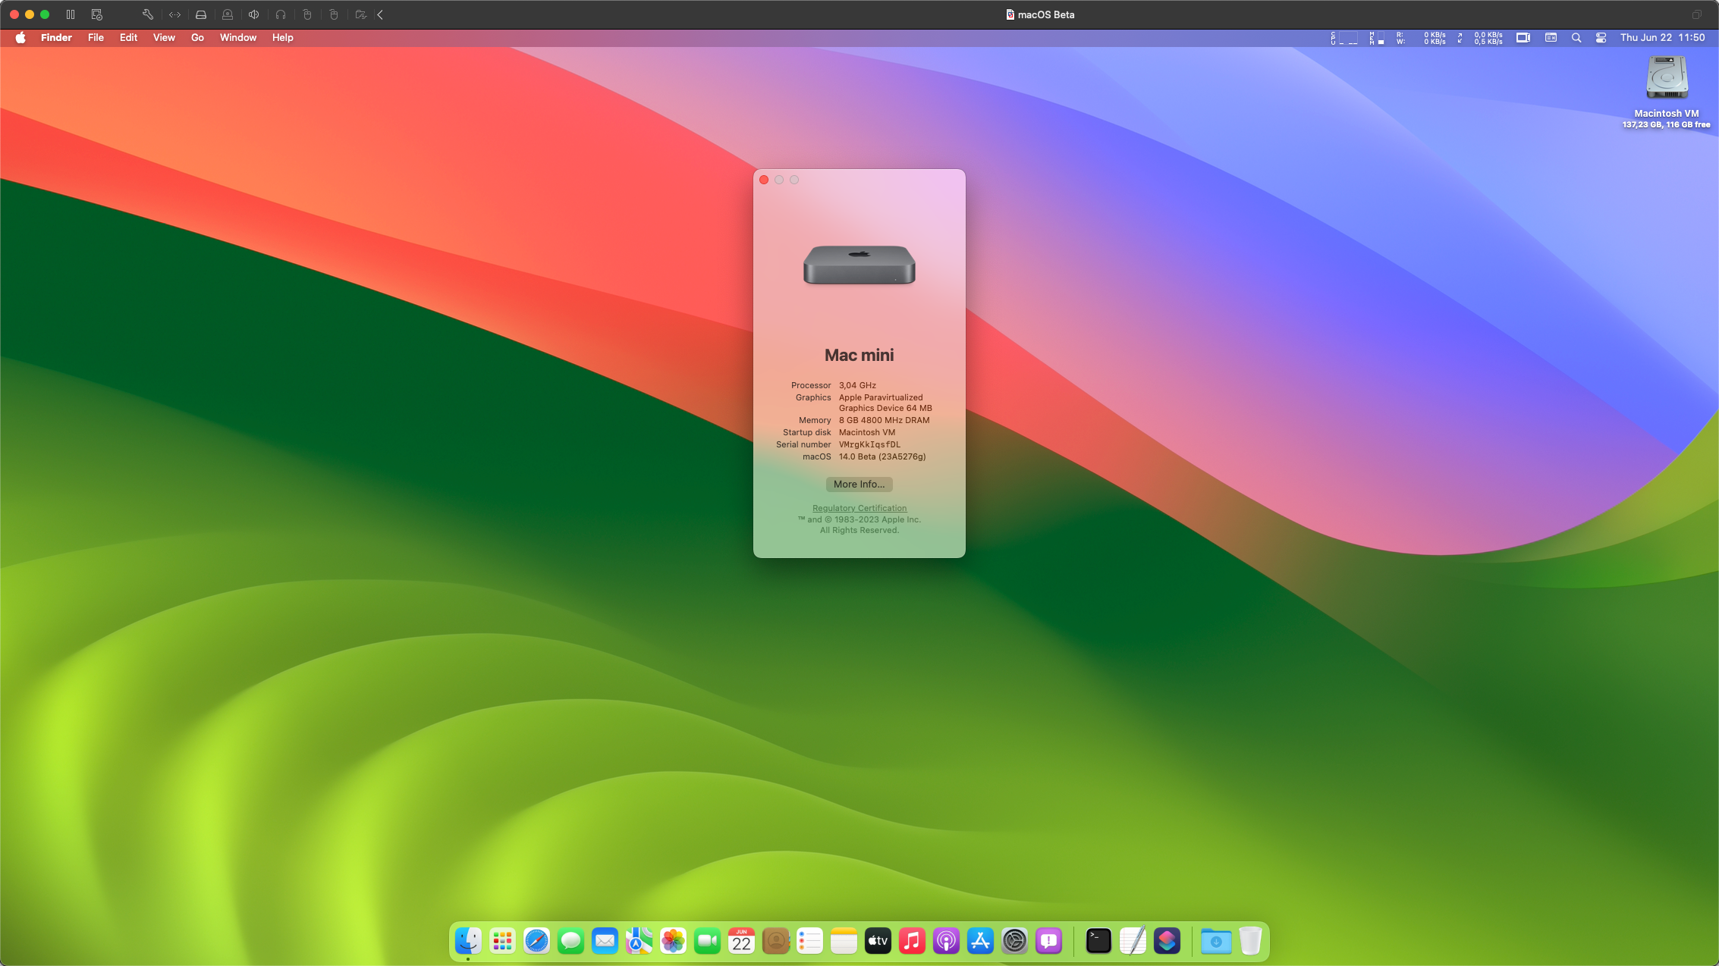Open Shortcuts from the Dock
Image resolution: width=1719 pixels, height=966 pixels.
coord(1167,942)
